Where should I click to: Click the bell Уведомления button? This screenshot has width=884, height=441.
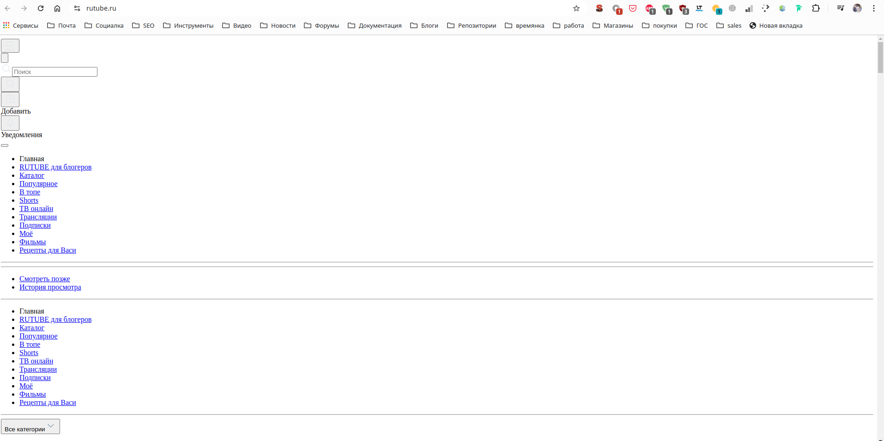coord(10,123)
